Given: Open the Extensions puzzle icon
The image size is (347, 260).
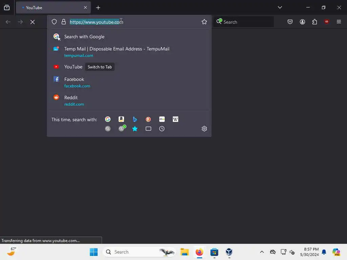Looking at the screenshot, I should coord(314,22).
